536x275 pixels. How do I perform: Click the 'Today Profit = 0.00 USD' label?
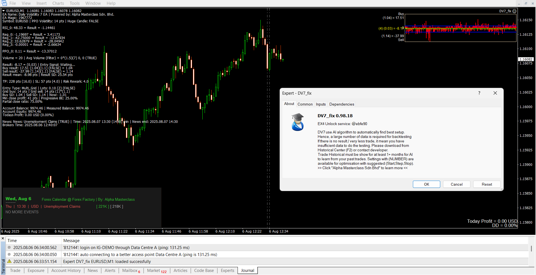coord(492,221)
